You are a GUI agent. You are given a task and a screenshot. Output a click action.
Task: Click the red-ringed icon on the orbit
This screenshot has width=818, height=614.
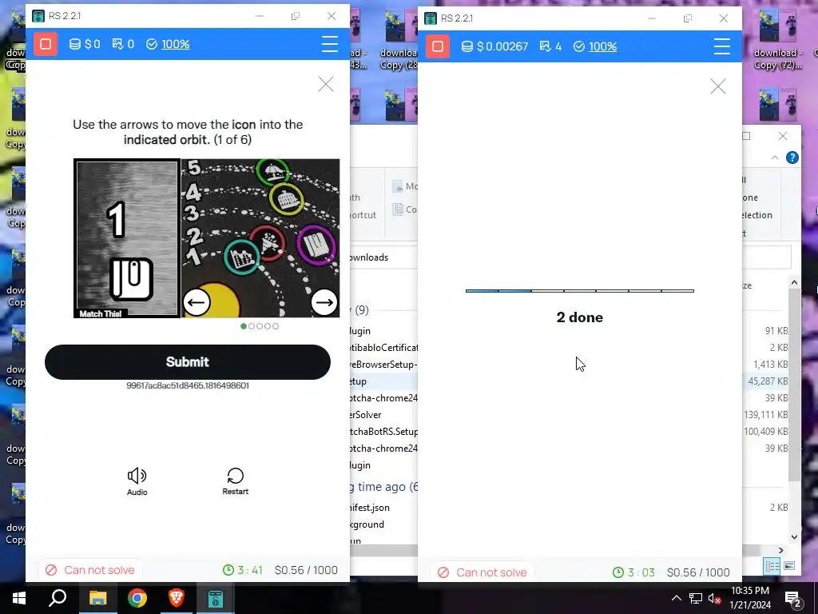coord(268,243)
